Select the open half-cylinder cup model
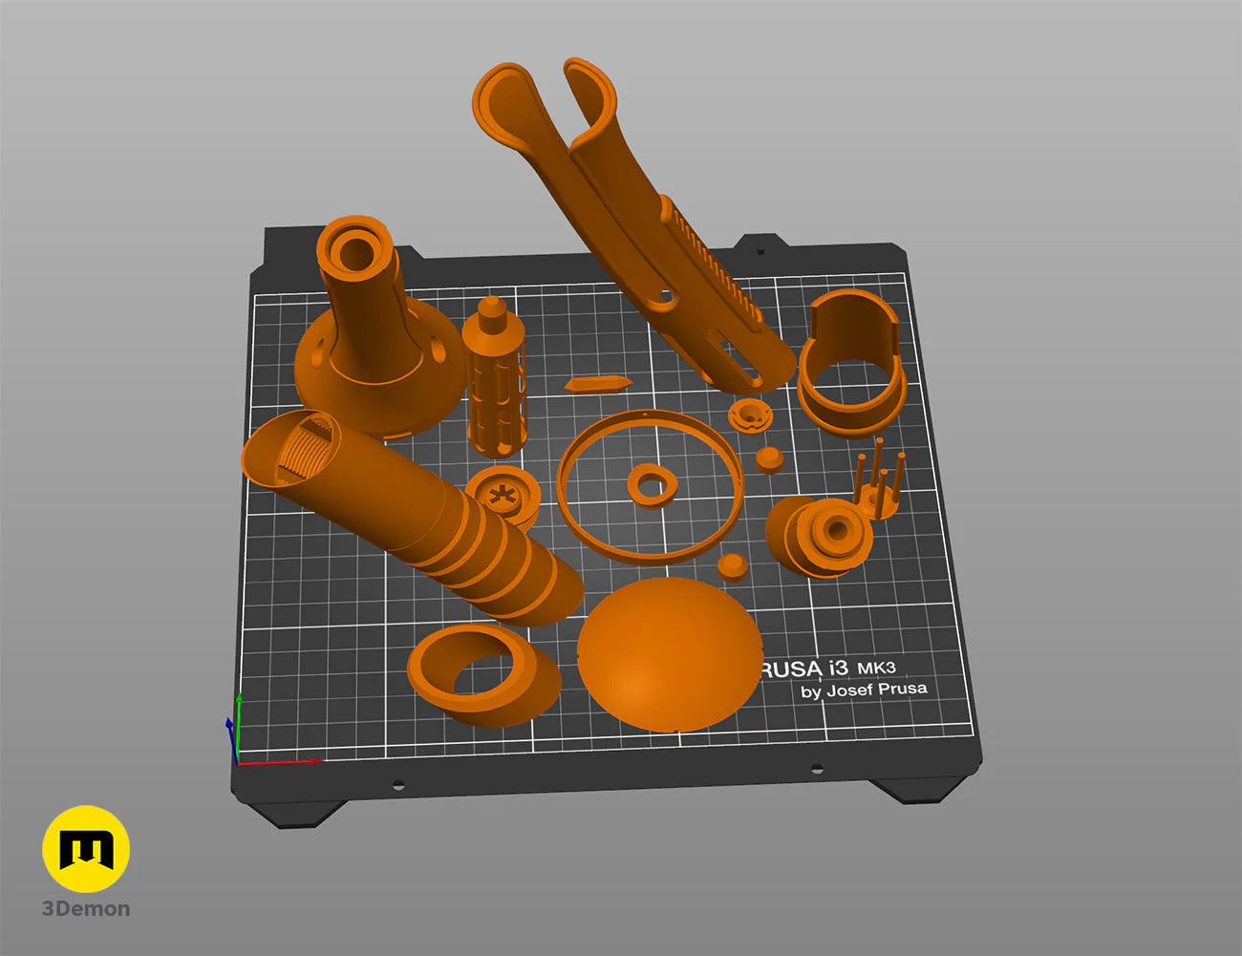This screenshot has height=956, width=1242. pyautogui.click(x=850, y=364)
